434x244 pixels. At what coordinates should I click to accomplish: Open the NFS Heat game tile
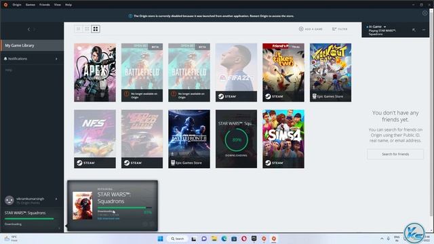95,139
